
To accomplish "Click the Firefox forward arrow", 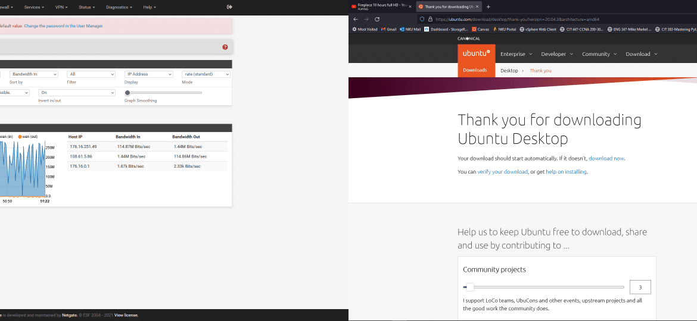I will coord(366,19).
